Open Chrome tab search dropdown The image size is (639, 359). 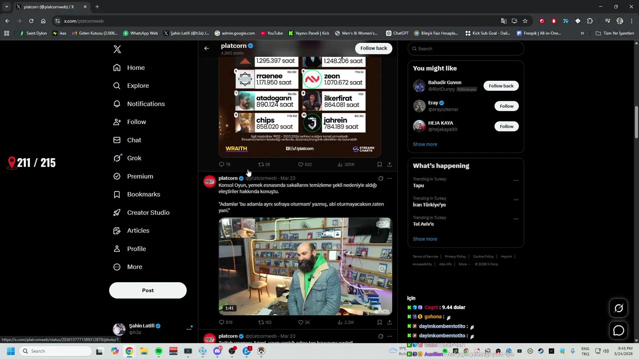[6, 7]
